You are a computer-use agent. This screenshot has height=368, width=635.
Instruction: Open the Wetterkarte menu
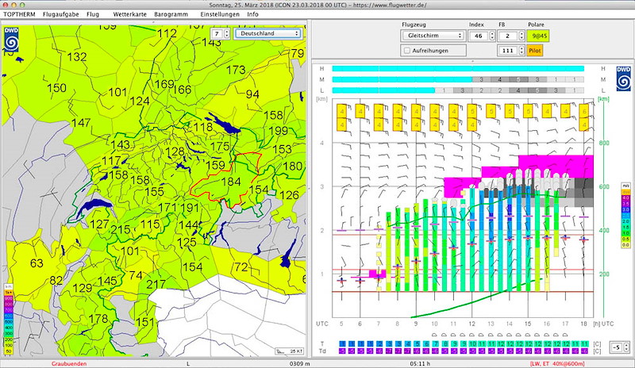pos(130,14)
